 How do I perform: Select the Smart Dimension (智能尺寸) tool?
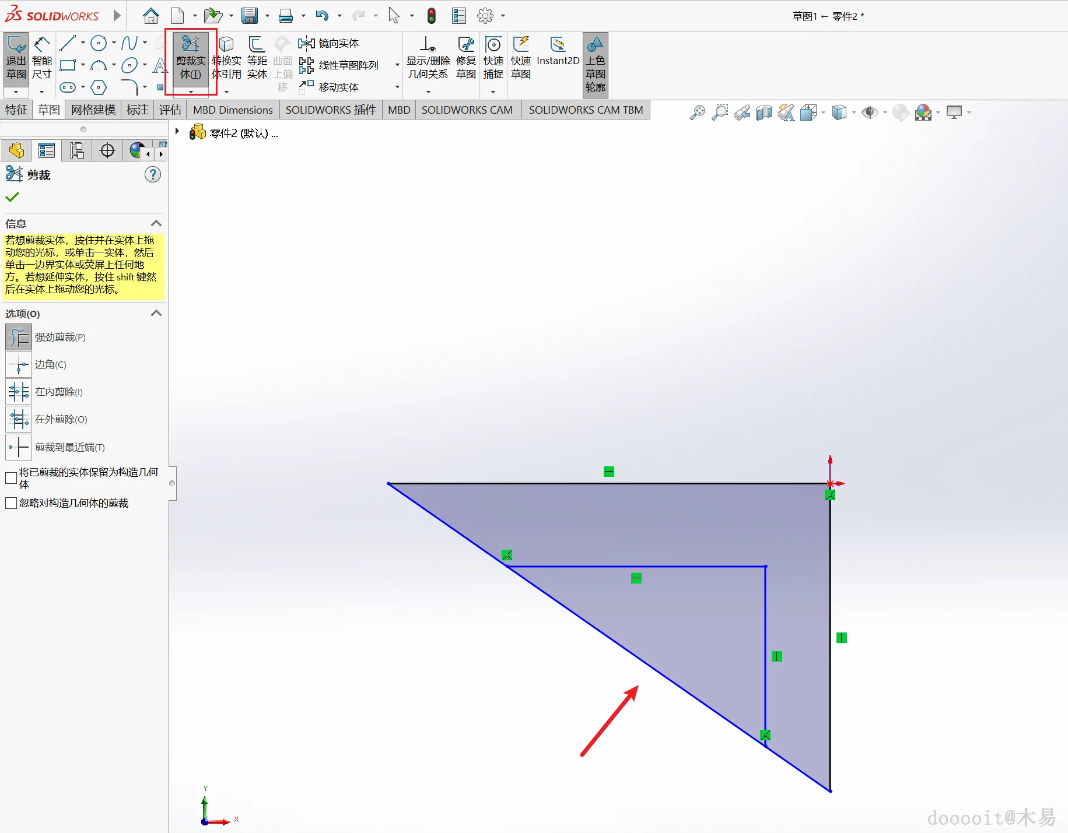tap(41, 58)
